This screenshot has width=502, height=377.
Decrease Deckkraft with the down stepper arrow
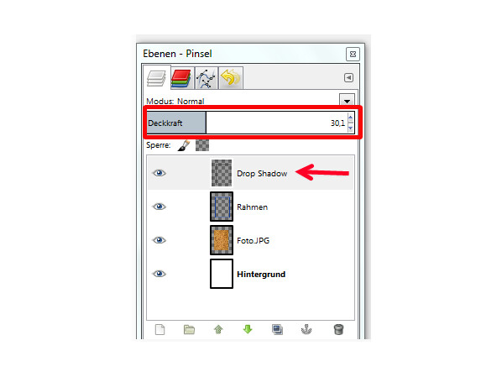351,128
